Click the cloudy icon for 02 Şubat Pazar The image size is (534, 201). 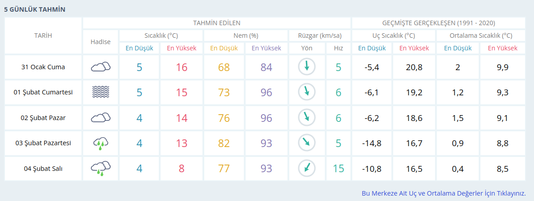coord(101,118)
